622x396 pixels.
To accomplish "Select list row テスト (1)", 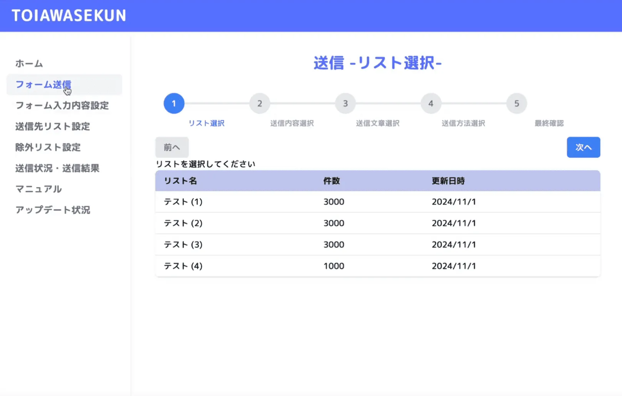I will [x=378, y=202].
